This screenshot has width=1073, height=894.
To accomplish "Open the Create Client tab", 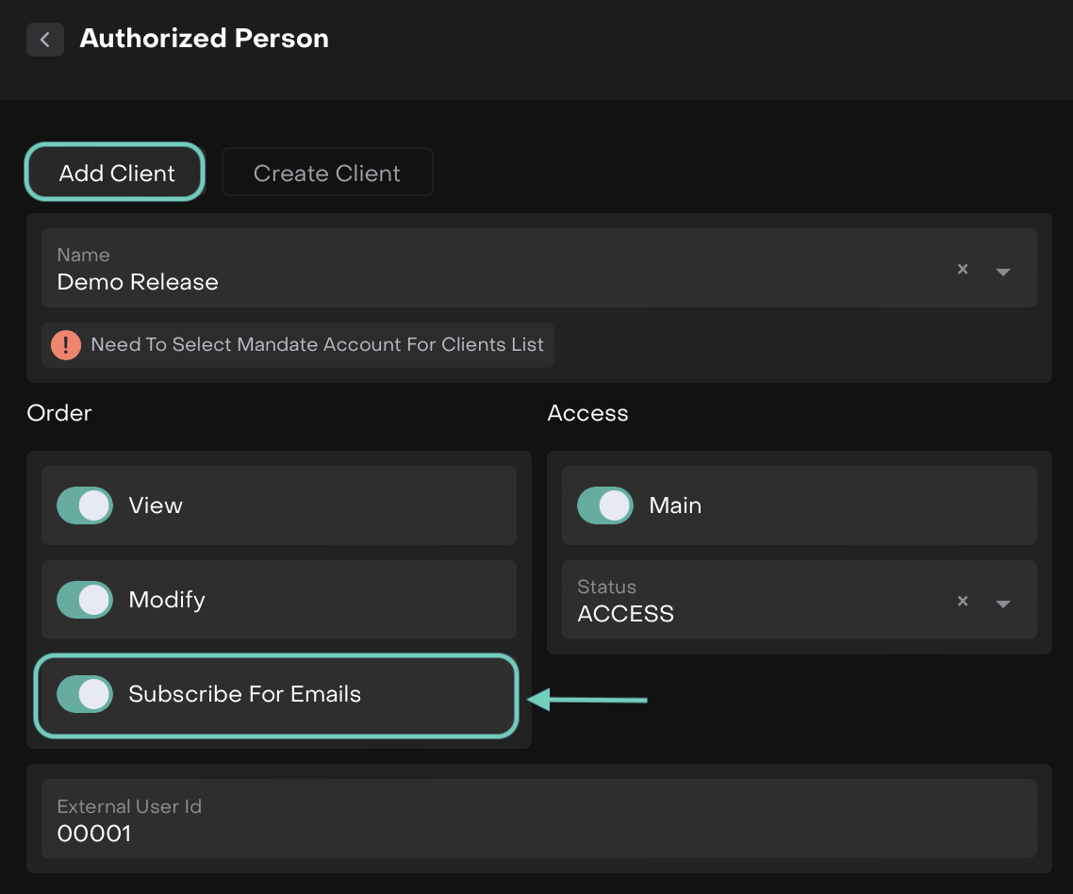I will tap(327, 173).
